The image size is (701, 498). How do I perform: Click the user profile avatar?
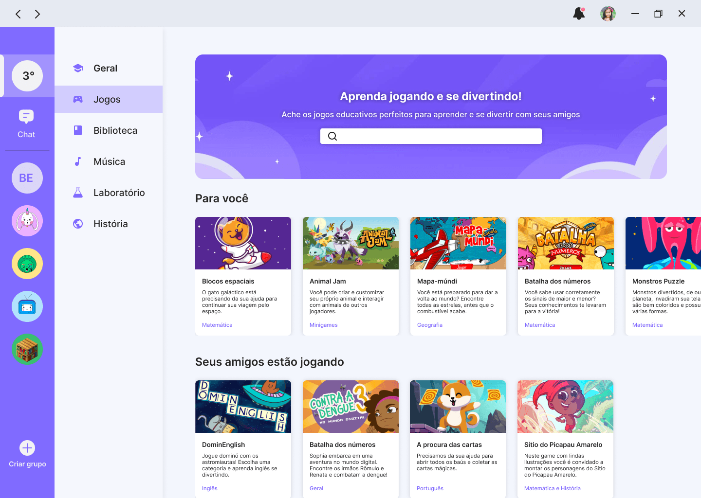point(608,14)
